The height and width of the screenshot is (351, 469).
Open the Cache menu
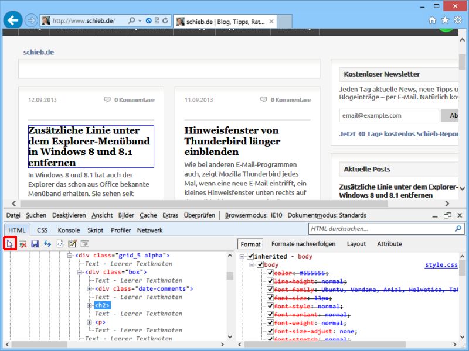click(x=148, y=215)
